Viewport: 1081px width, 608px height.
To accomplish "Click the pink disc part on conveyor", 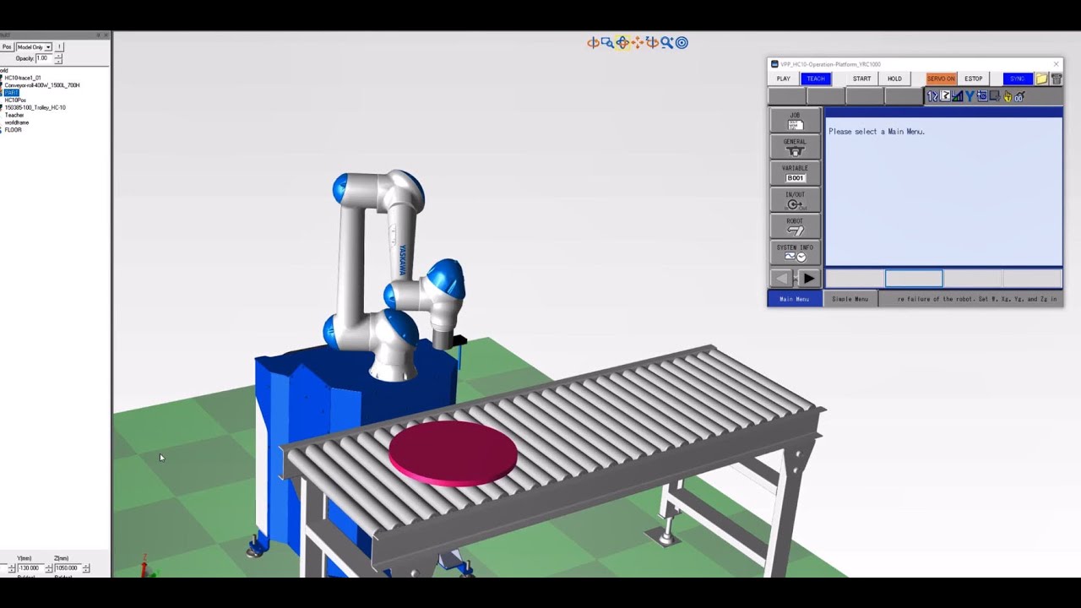I will pos(453,452).
